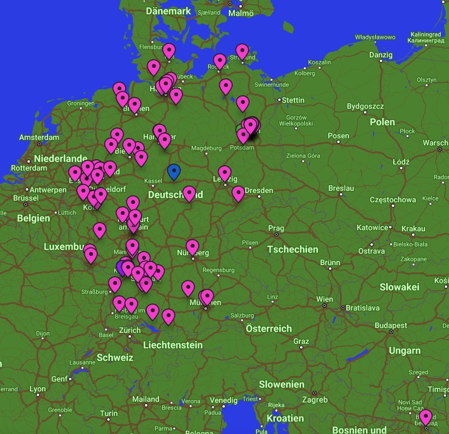Select the lone pink pin south of Rostock

coord(226,86)
